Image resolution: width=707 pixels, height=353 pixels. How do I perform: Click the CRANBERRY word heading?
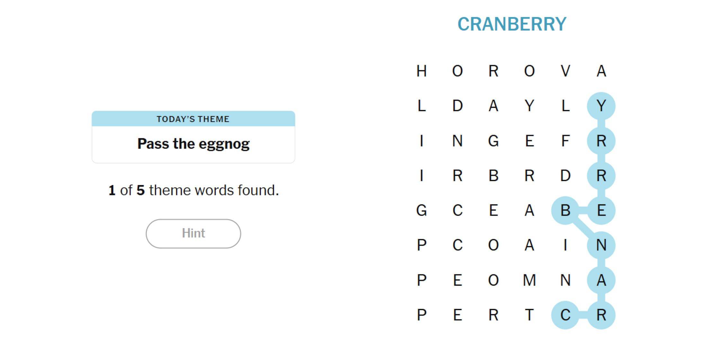(x=512, y=24)
